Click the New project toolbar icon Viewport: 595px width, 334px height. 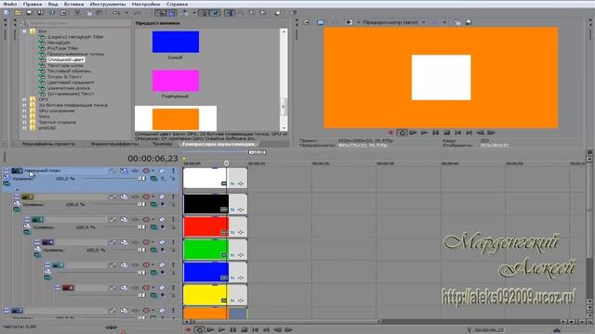tap(7, 13)
